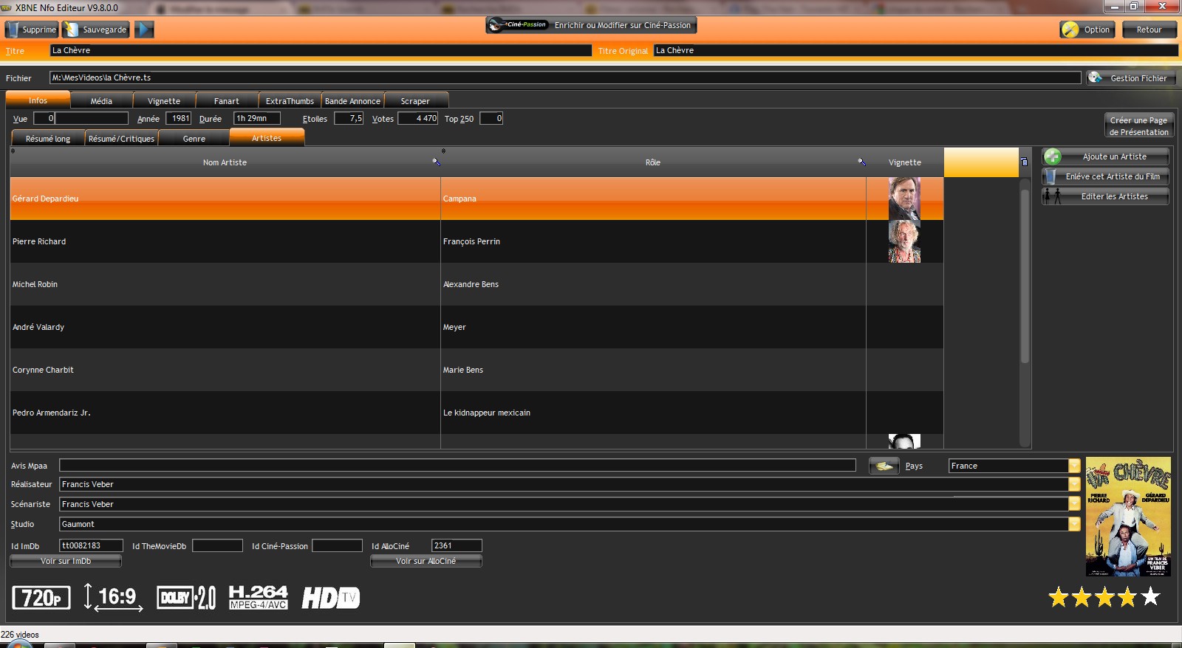Open the Vignette tab

click(x=164, y=101)
